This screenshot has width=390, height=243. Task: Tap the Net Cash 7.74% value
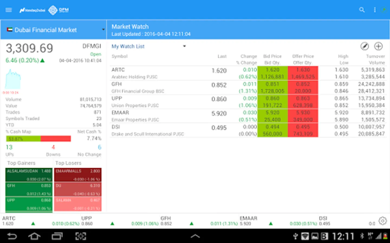94,139
